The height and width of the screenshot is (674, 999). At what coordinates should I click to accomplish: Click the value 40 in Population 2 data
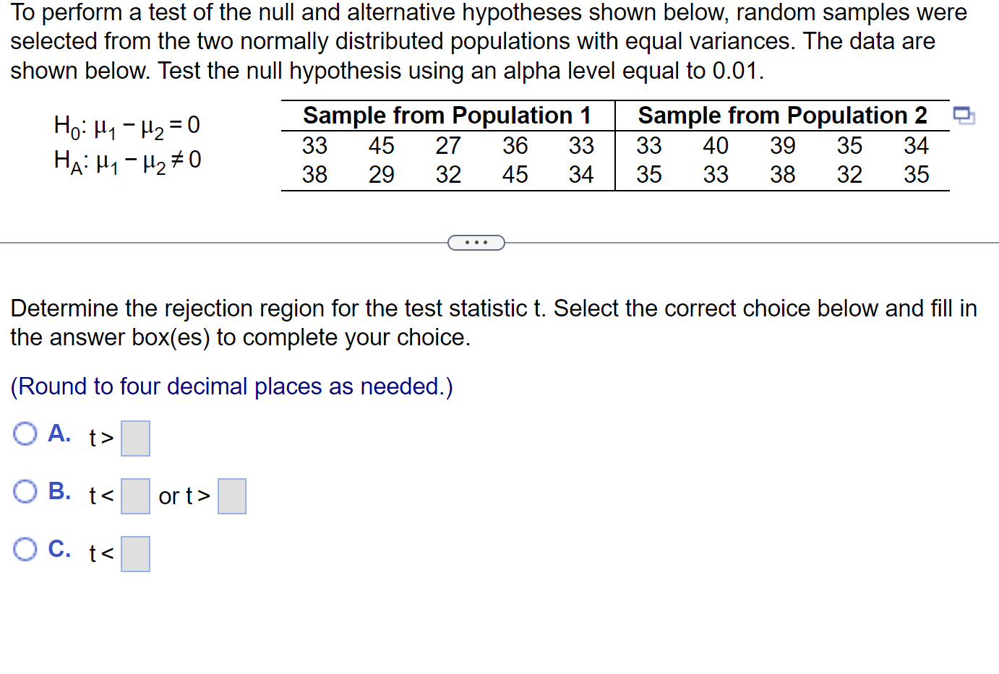tap(716, 145)
